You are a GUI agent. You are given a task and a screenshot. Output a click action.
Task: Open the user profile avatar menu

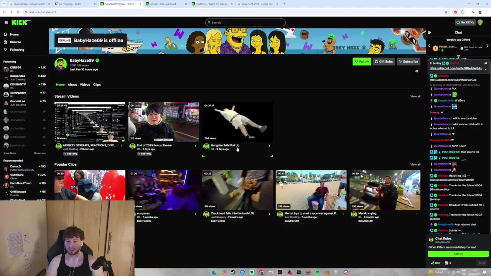[480, 23]
